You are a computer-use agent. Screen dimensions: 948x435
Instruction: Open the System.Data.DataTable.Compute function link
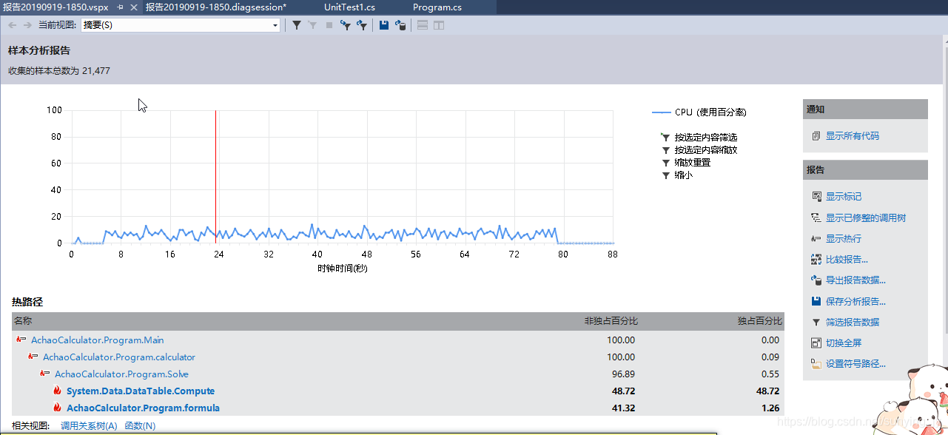[x=141, y=391]
